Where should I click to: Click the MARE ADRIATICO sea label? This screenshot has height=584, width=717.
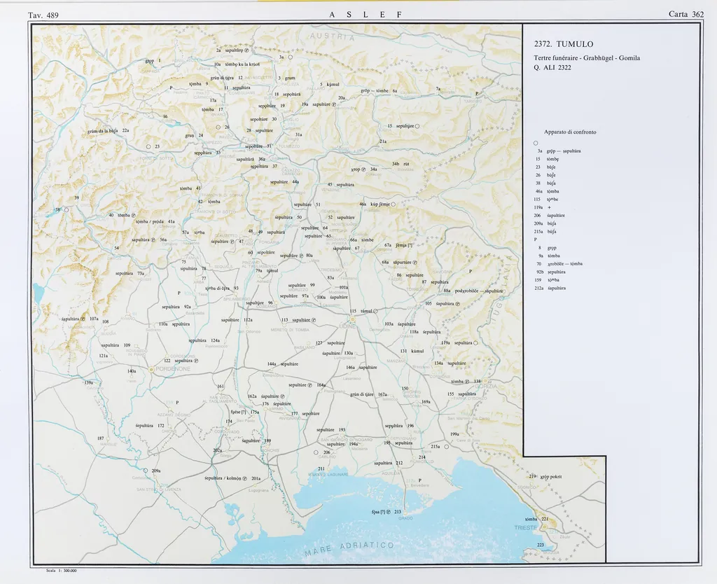coord(350,549)
